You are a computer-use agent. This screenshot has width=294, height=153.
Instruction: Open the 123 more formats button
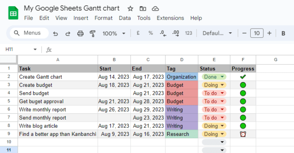tap(189, 33)
